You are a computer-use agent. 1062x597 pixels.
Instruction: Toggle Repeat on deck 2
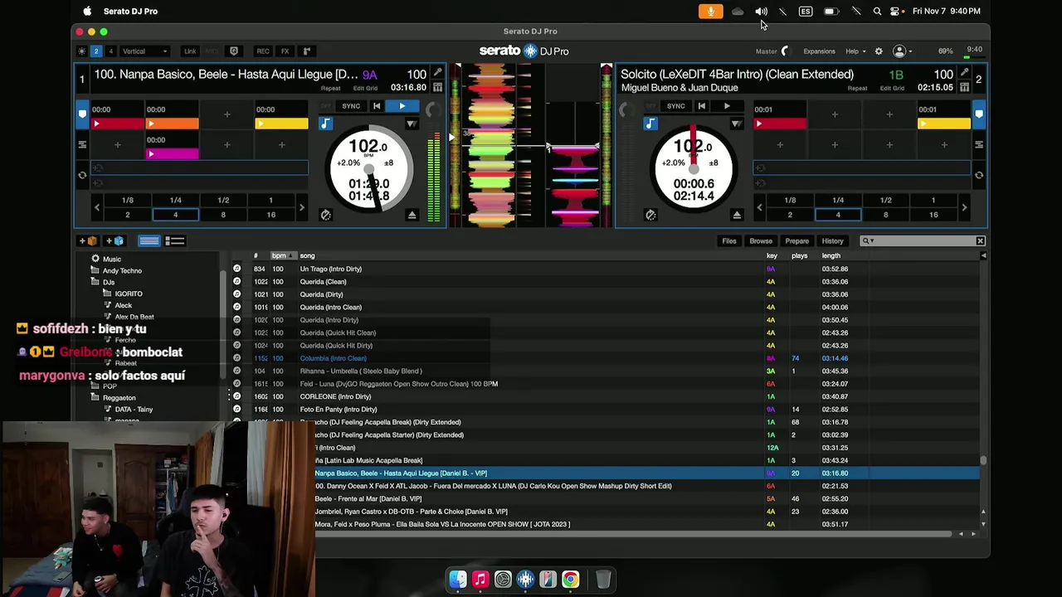(857, 88)
